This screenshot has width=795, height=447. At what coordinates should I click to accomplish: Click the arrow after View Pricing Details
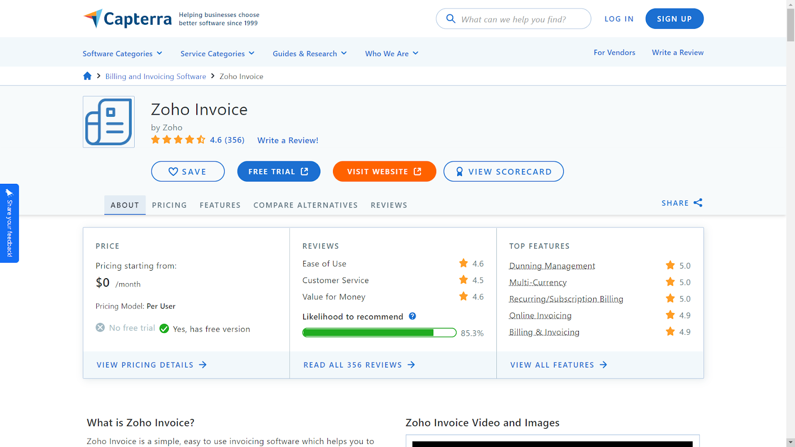pos(203,365)
